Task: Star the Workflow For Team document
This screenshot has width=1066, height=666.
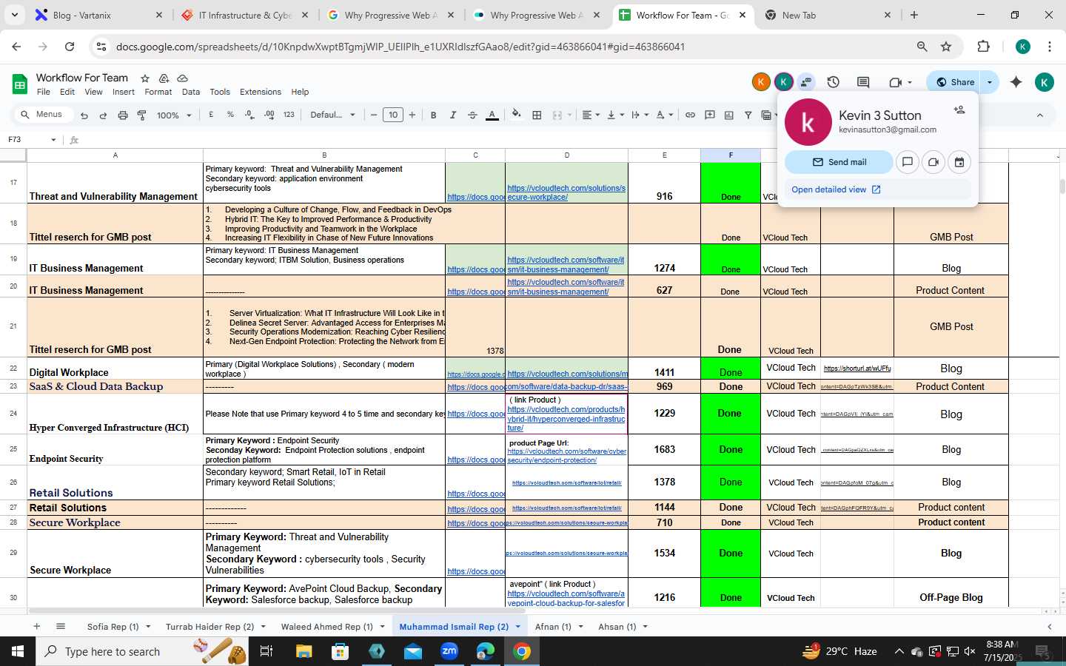Action: [x=145, y=78]
